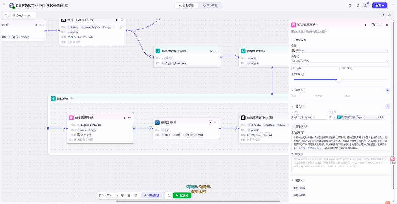Select the 单句发音 node icon
Image resolution: width=397 pixels, height=204 pixels.
(x=157, y=123)
